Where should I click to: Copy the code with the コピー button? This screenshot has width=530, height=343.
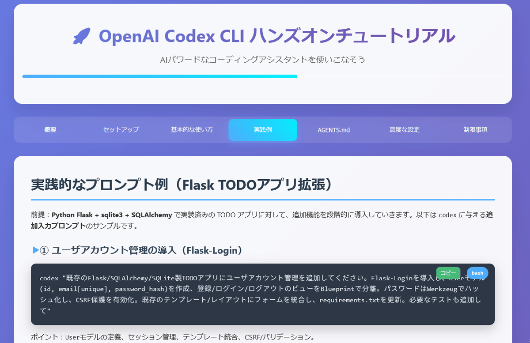click(x=448, y=273)
